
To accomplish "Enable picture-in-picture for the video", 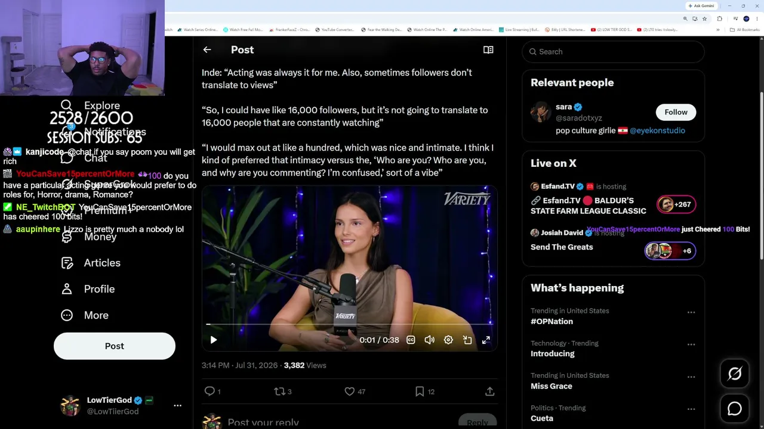I will pyautogui.click(x=467, y=340).
